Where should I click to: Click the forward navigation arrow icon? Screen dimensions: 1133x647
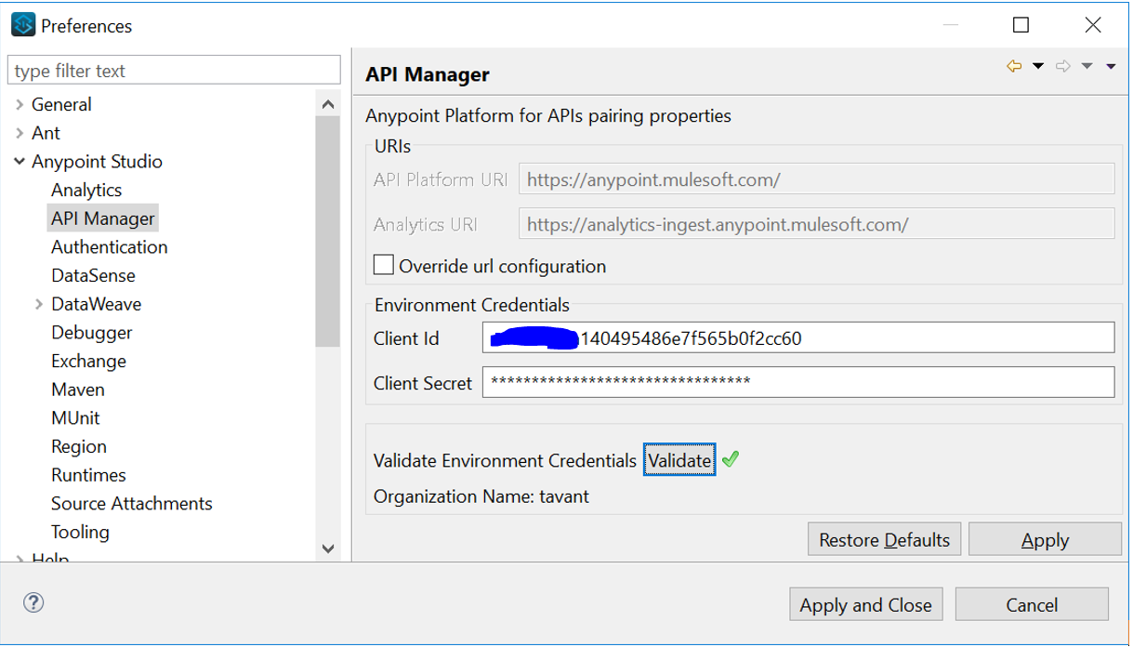pyautogui.click(x=1063, y=66)
